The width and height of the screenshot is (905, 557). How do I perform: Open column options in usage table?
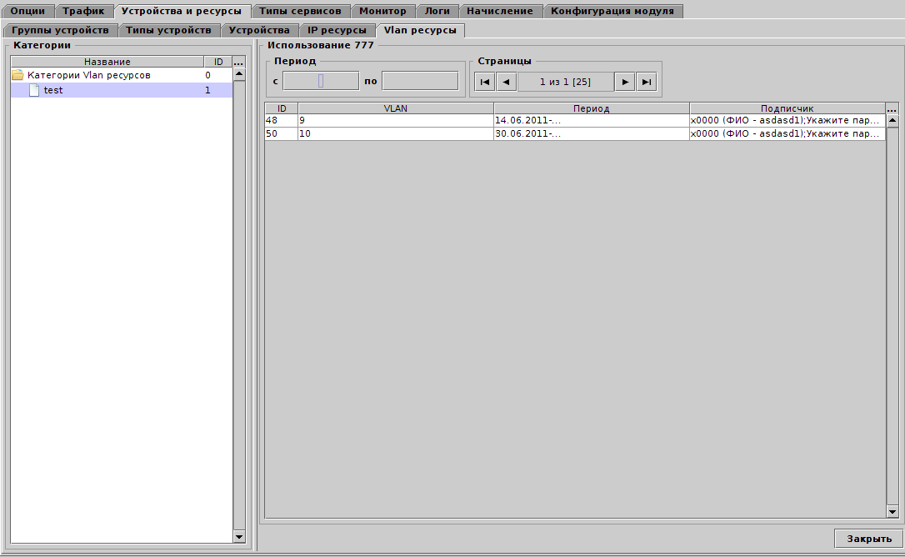coord(892,109)
